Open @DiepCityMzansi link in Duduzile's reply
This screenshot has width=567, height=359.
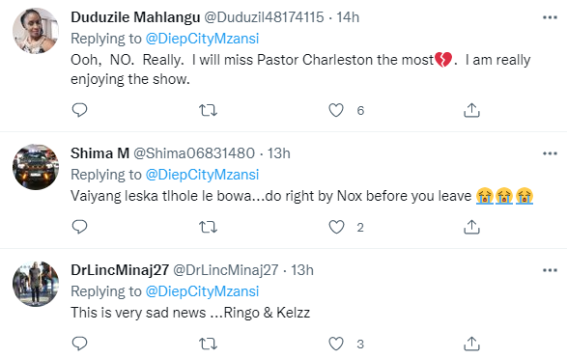pos(202,39)
